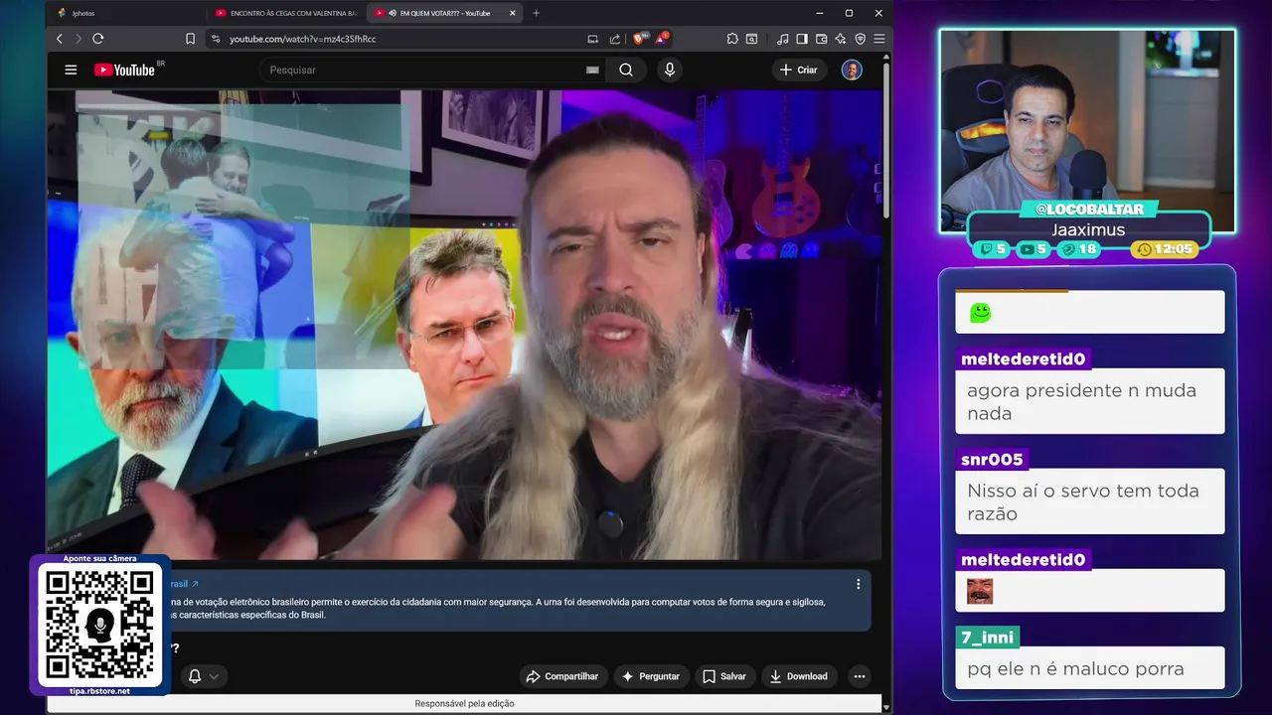Click the YouTube video player frame

tap(464, 326)
